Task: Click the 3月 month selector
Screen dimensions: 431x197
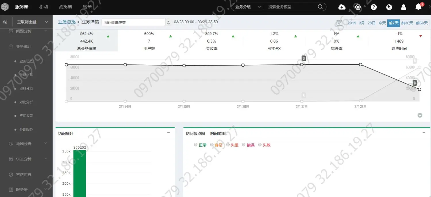Action: pos(362,23)
